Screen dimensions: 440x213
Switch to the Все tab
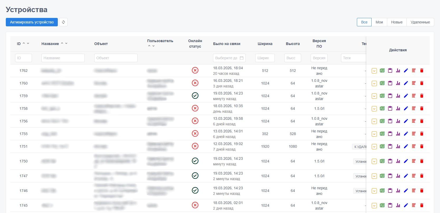click(364, 22)
